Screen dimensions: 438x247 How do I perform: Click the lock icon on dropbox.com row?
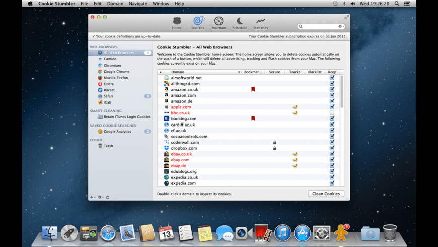tap(274, 148)
